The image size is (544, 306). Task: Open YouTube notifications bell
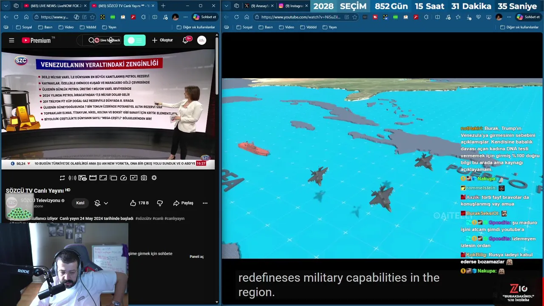[x=185, y=40]
